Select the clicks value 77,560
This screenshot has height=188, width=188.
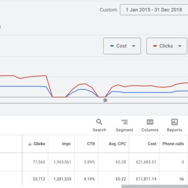click(x=39, y=162)
